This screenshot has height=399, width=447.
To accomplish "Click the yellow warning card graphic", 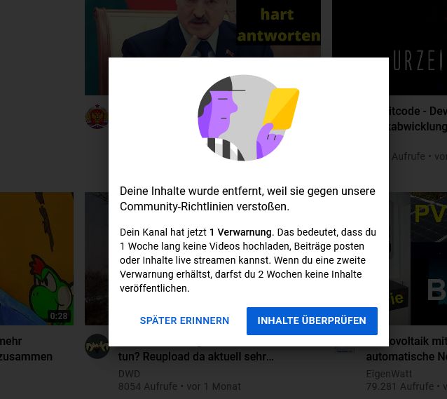I will click(281, 109).
